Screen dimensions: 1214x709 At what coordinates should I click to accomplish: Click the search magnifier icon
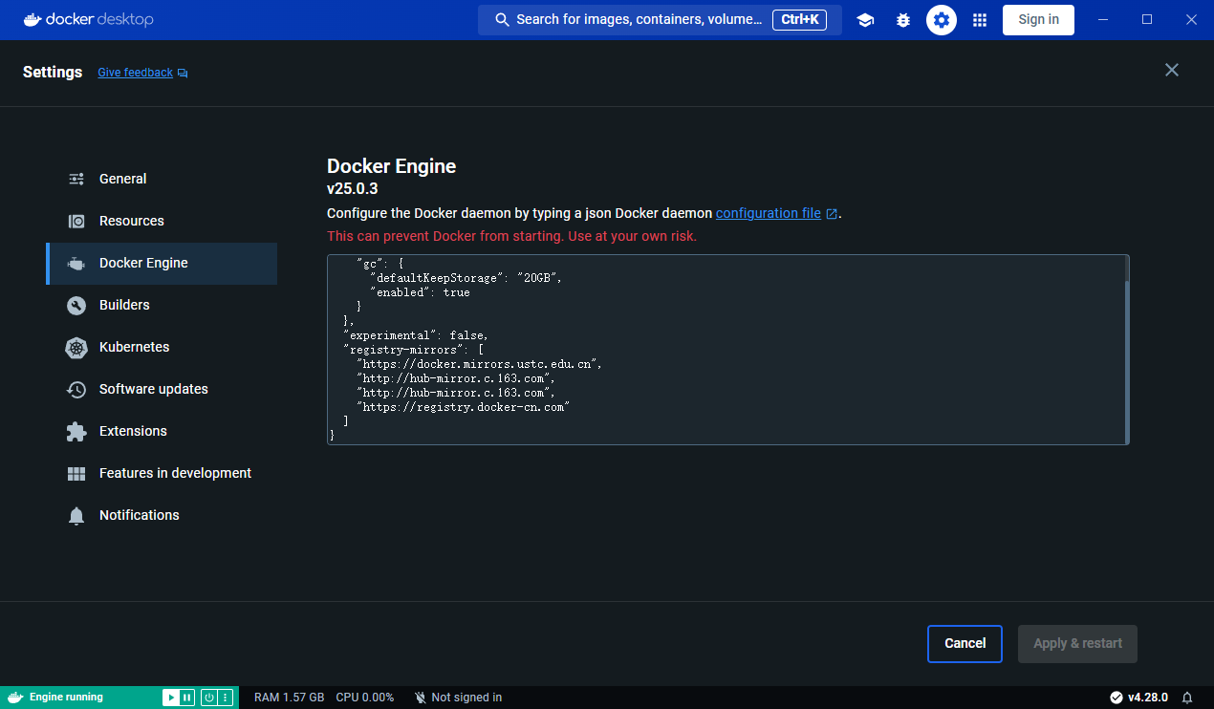(x=502, y=19)
